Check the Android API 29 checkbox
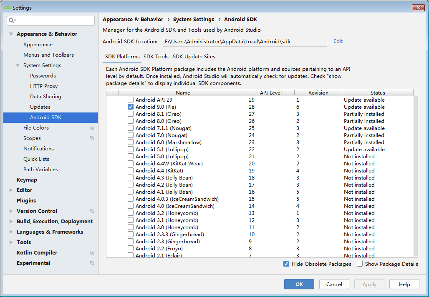The height and width of the screenshot is (297, 429). coord(131,100)
